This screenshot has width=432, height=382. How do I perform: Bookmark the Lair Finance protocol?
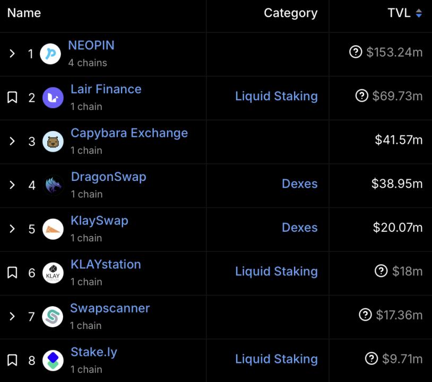pos(12,98)
